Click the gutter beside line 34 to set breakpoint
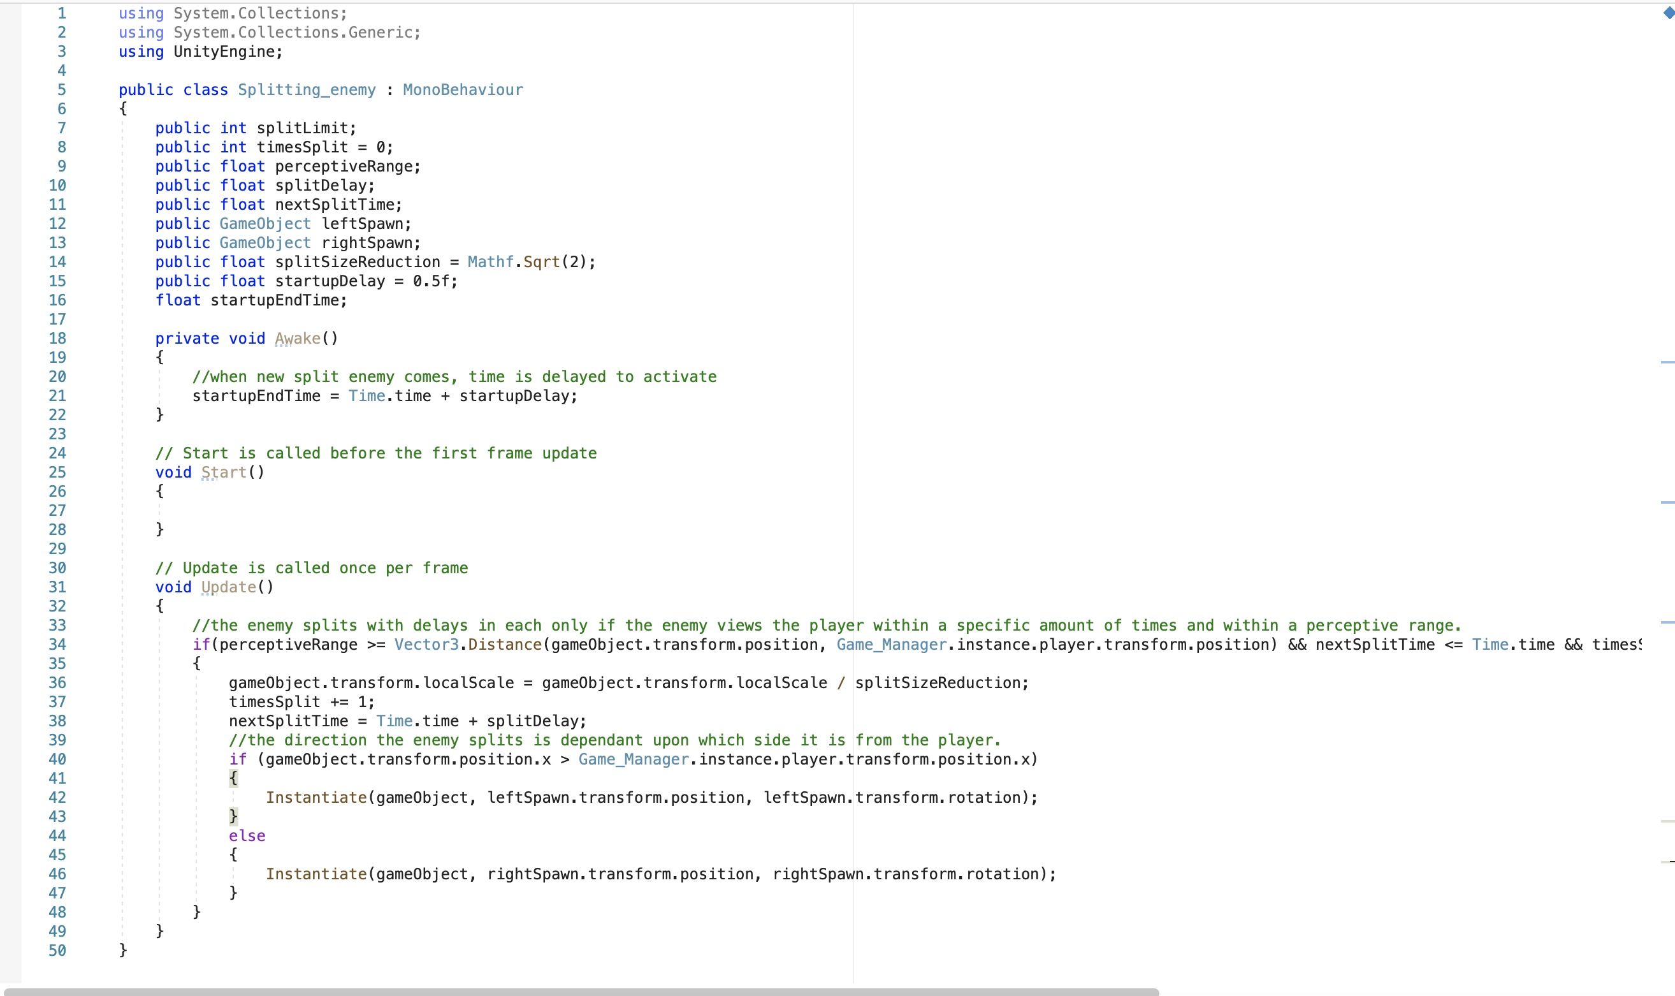The height and width of the screenshot is (996, 1675). point(94,644)
